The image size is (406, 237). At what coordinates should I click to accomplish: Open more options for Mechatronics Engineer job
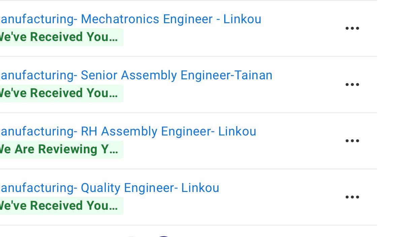coord(352,28)
